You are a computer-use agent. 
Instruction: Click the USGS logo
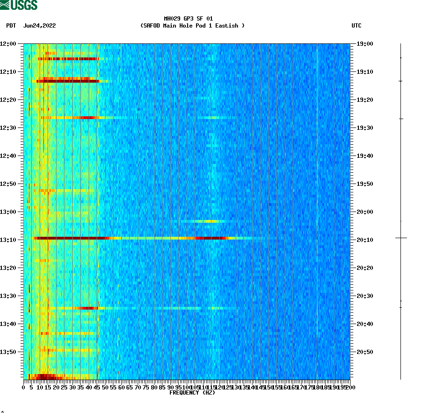19,5
